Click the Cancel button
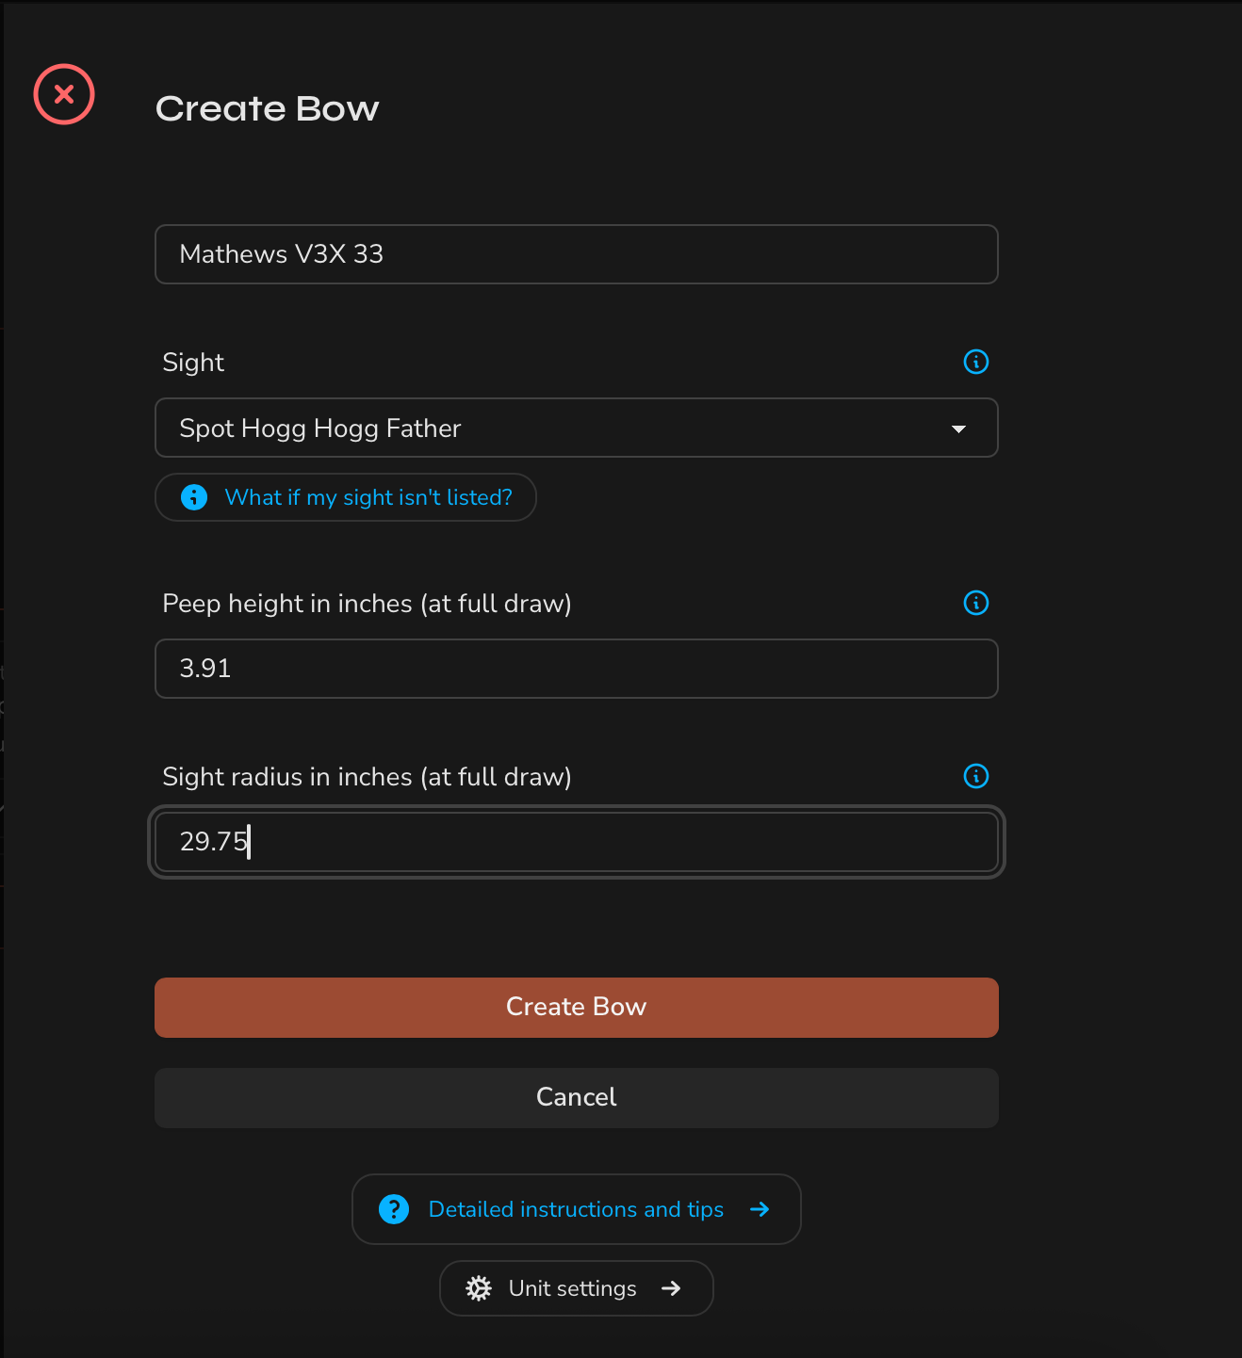Screen dimensions: 1242x1358 pyautogui.click(x=576, y=1098)
